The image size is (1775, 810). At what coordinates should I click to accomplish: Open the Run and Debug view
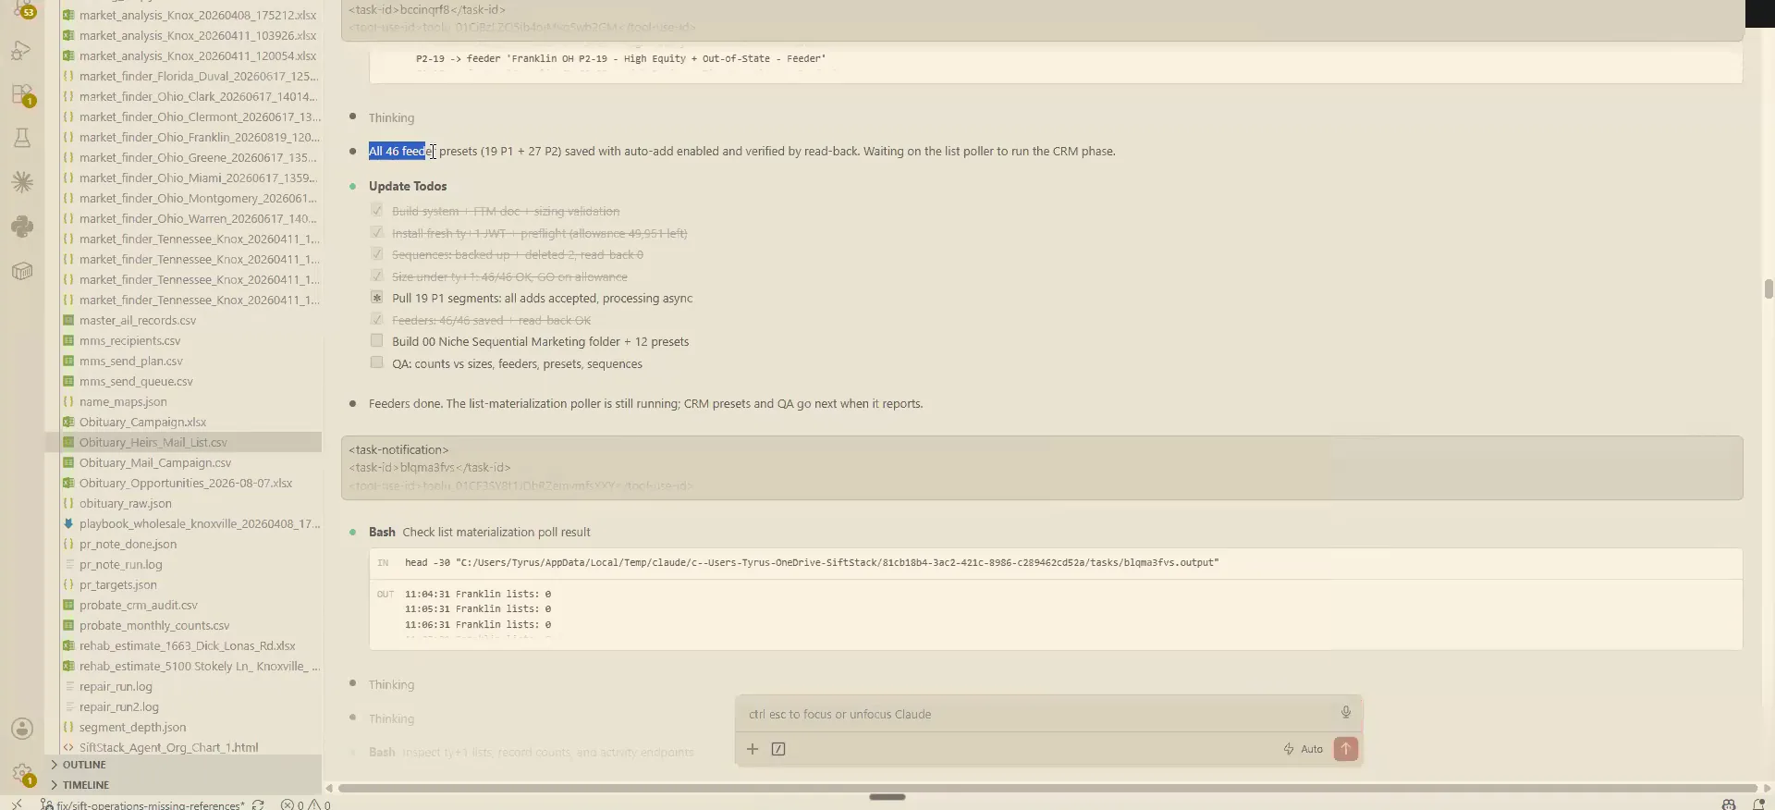[x=22, y=51]
